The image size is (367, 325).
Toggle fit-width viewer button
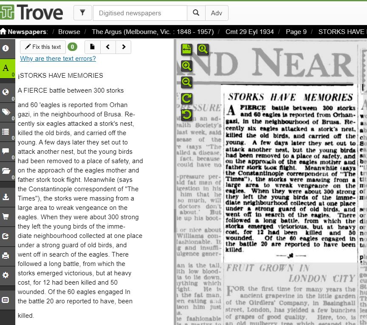pyautogui.click(x=186, y=49)
